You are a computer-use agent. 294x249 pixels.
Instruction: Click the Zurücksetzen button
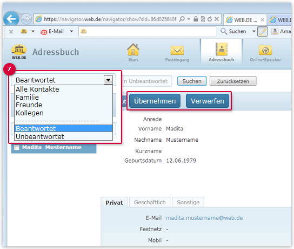click(x=233, y=81)
